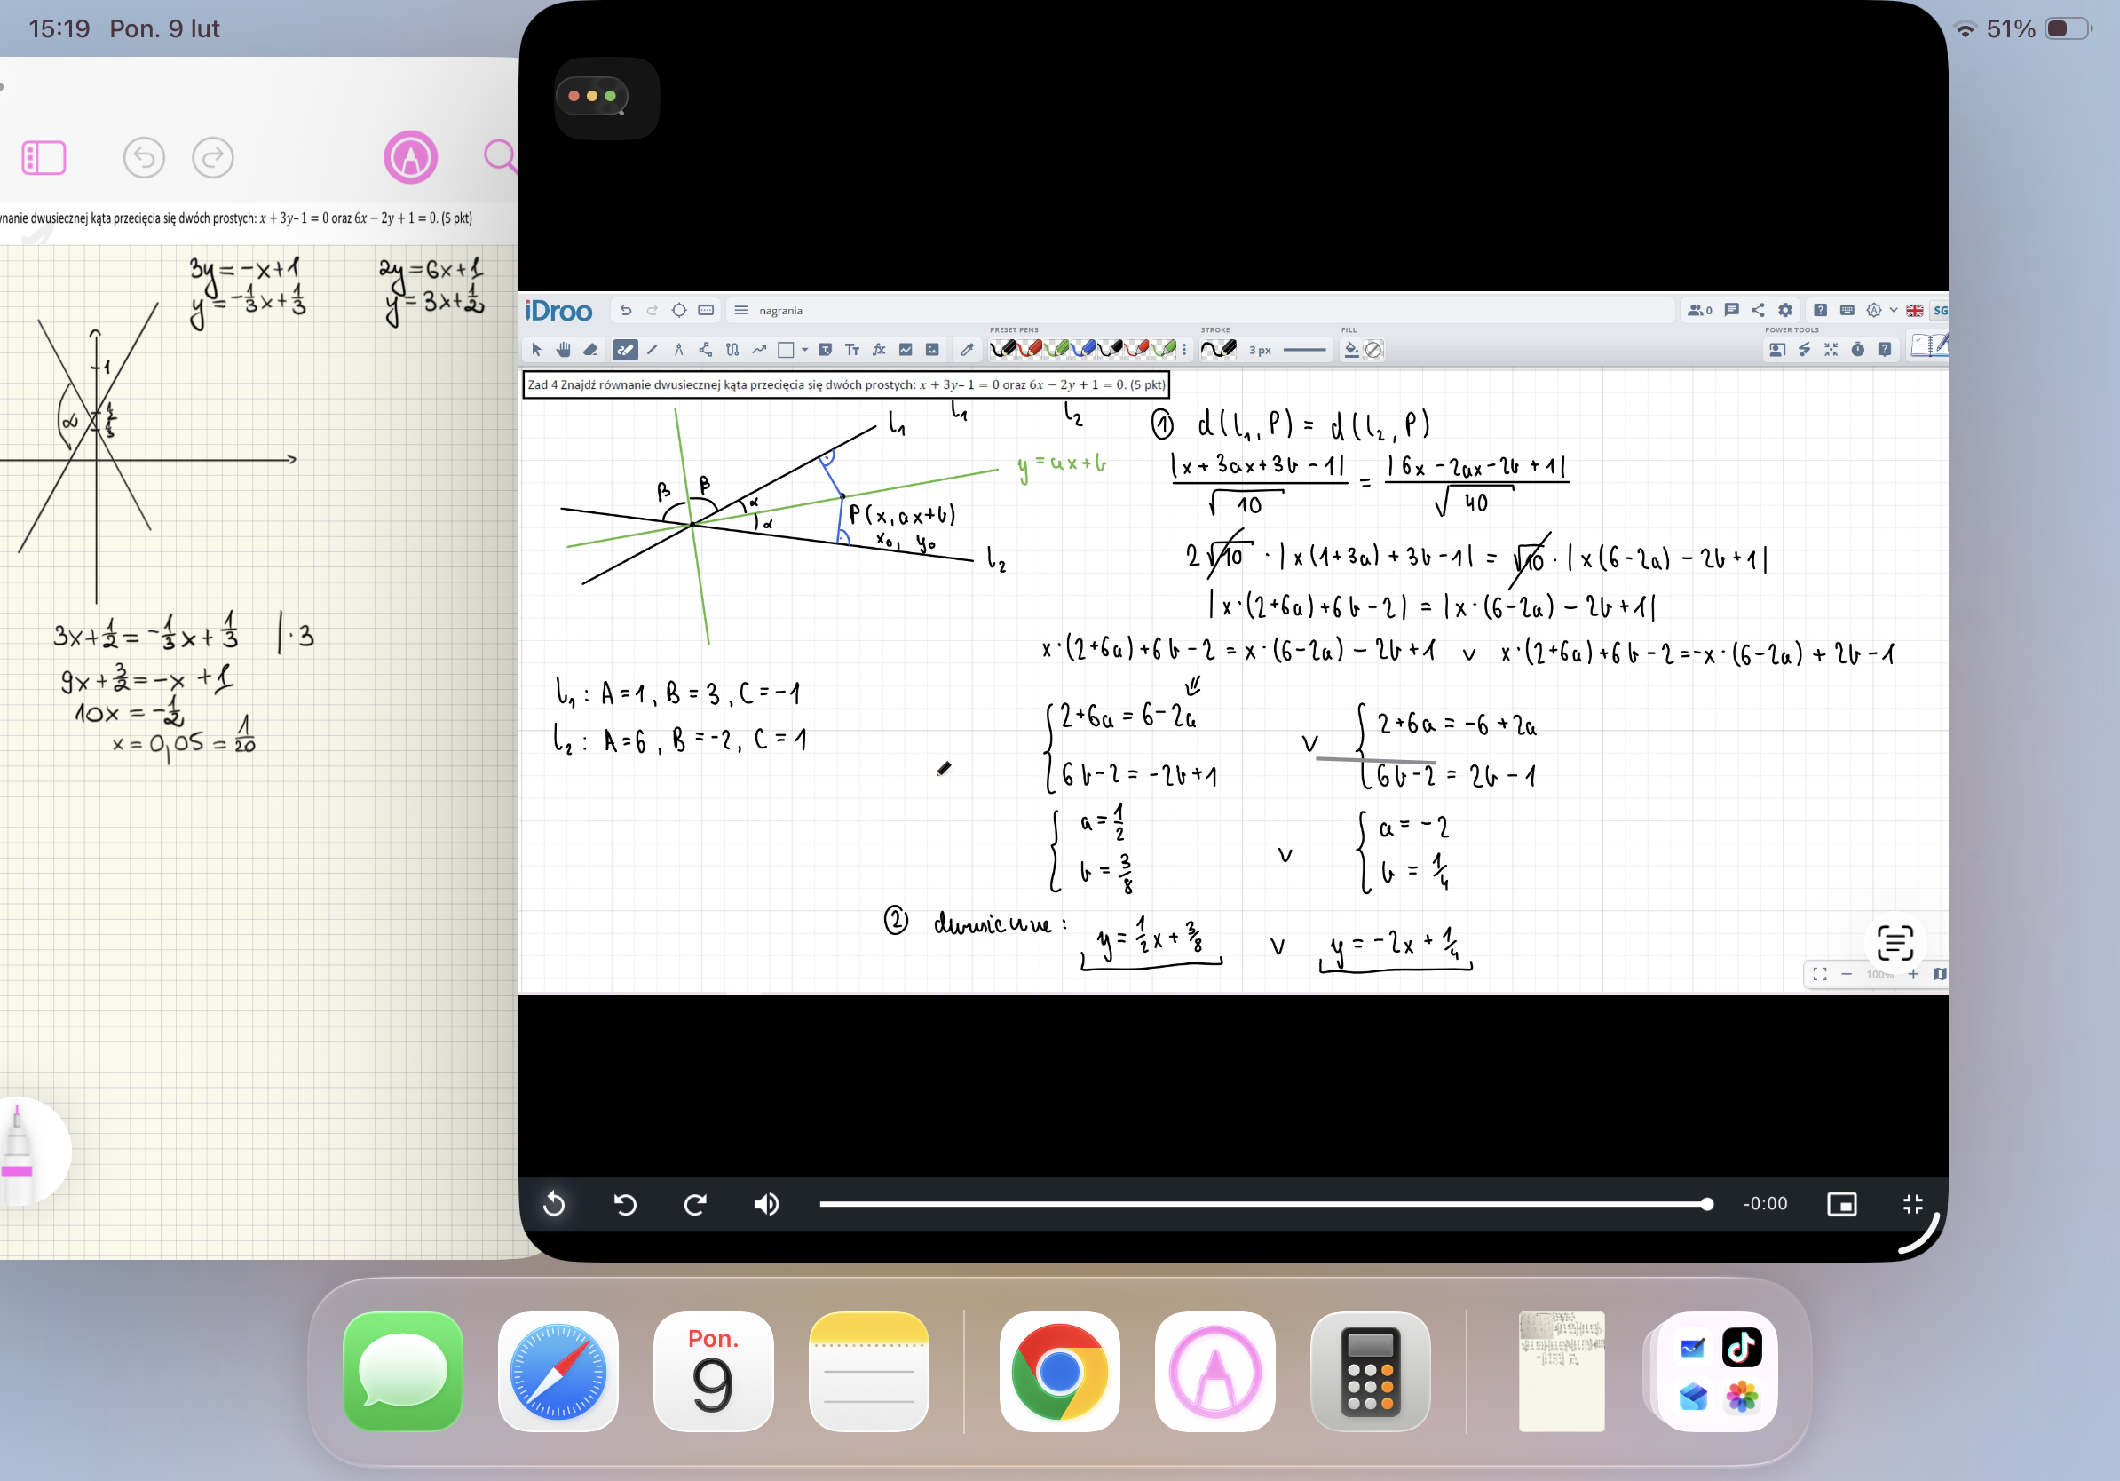This screenshot has height=1481, width=2120.
Task: Select the red preset pen
Action: click(1030, 349)
